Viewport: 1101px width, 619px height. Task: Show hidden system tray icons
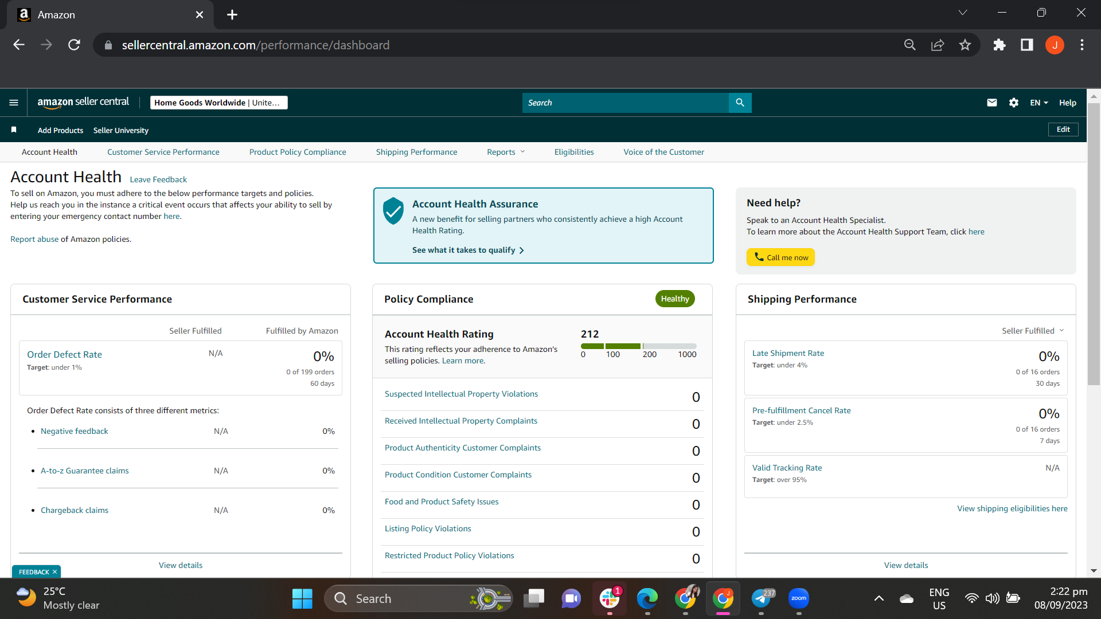879,599
